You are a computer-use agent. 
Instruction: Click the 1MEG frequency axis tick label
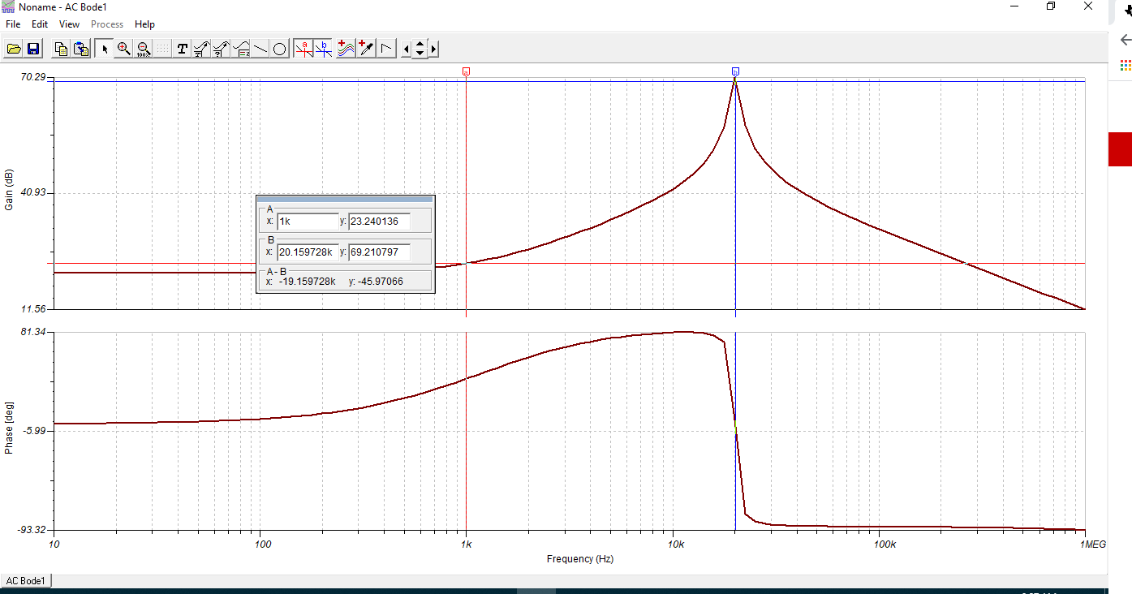point(1092,544)
